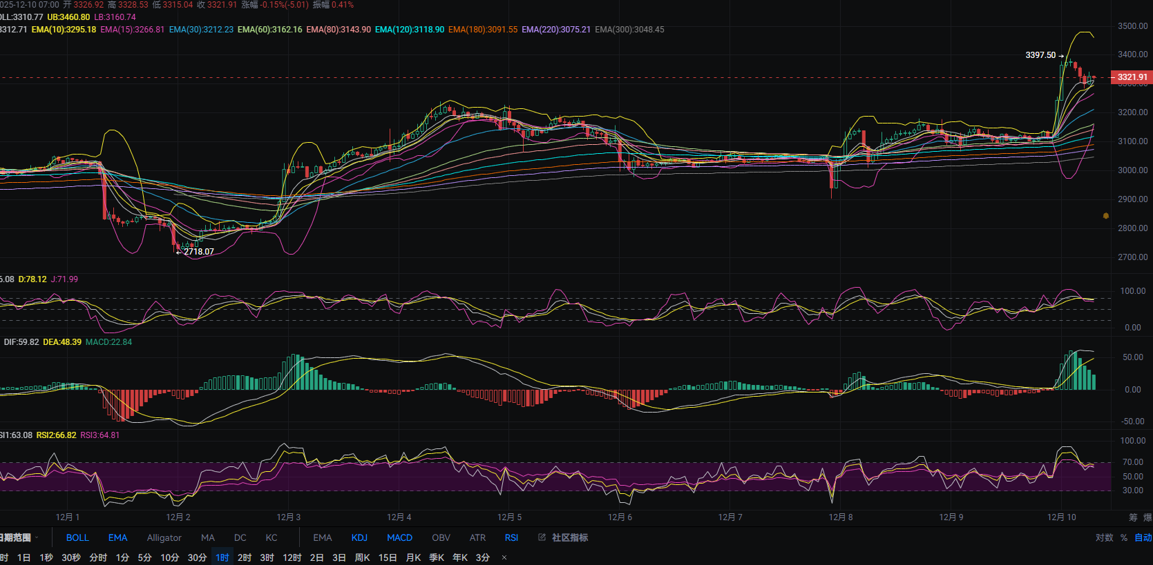Choose the 12时 interval
The height and width of the screenshot is (565, 1153).
pyautogui.click(x=292, y=557)
